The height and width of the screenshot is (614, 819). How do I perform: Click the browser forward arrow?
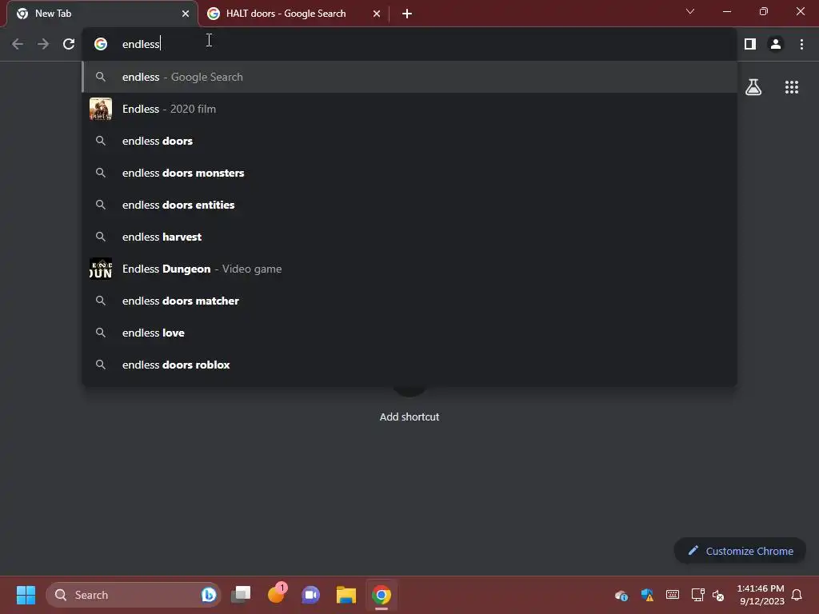[x=43, y=44]
